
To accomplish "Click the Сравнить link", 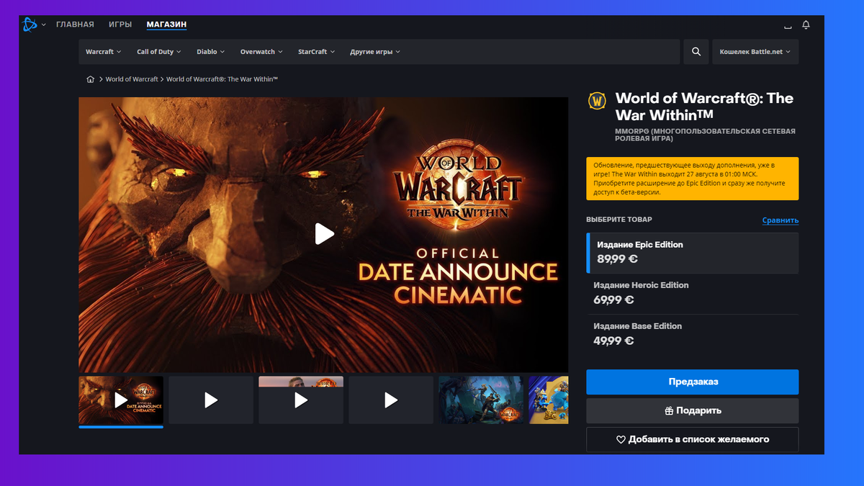I will click(x=780, y=220).
